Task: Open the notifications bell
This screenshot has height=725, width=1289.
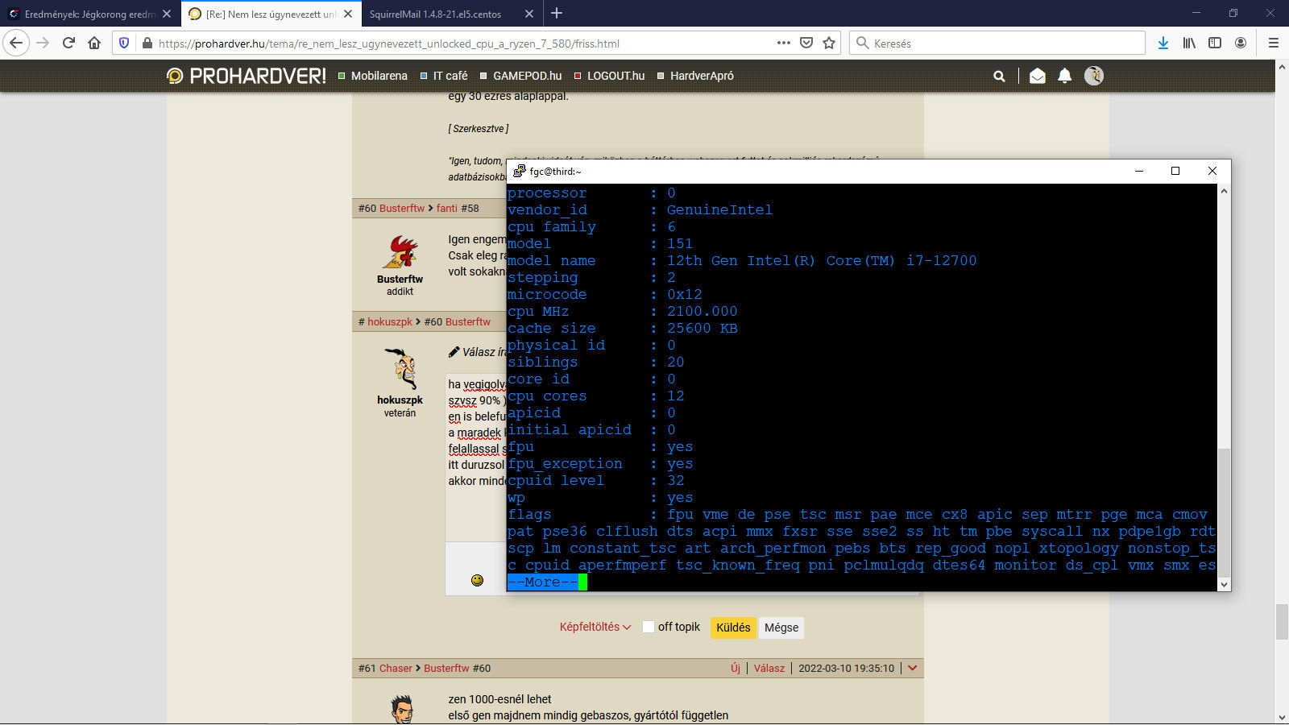Action: tap(1064, 76)
